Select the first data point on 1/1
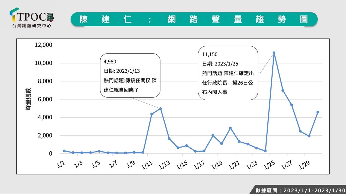 click(64, 151)
